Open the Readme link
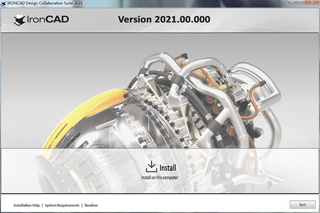This screenshot has height=213, width=320. (x=91, y=205)
